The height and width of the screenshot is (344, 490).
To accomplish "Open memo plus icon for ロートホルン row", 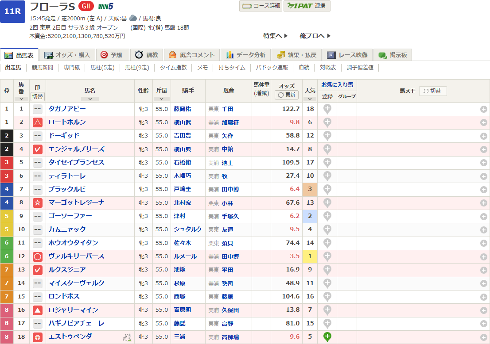I will tap(483, 122).
